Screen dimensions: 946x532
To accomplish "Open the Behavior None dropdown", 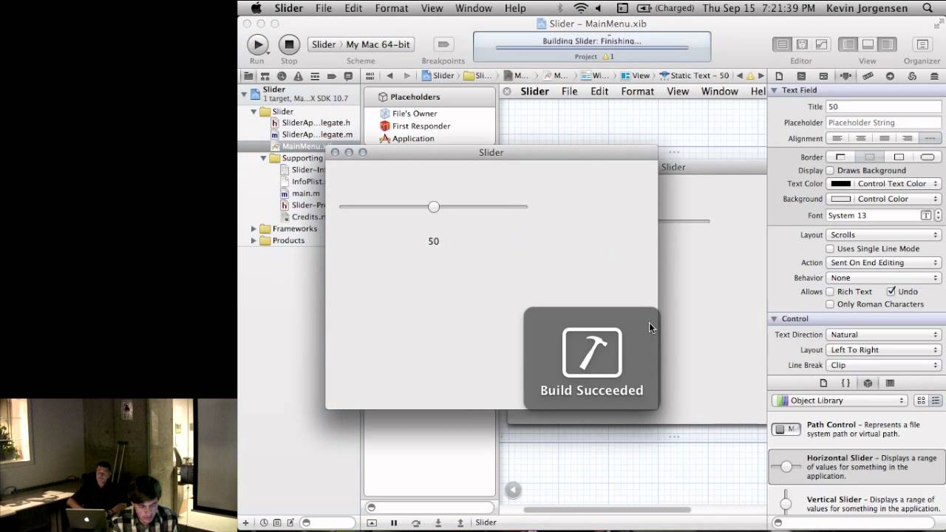I will click(884, 278).
